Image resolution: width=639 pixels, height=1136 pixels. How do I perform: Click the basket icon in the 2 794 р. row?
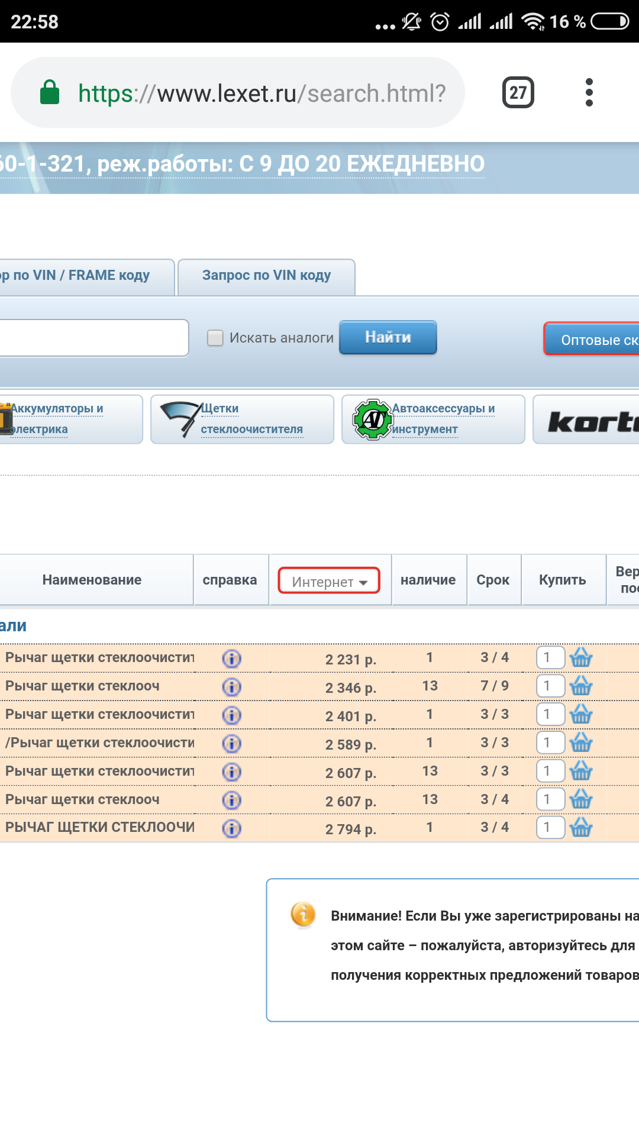(580, 828)
